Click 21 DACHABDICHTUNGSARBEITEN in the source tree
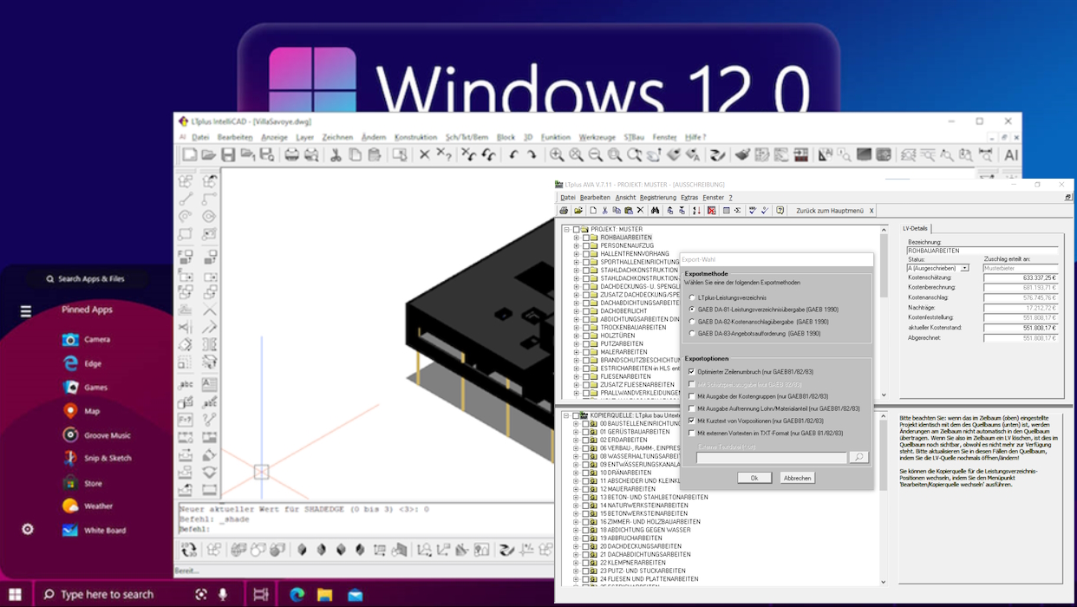Image resolution: width=1077 pixels, height=607 pixels. point(645,554)
